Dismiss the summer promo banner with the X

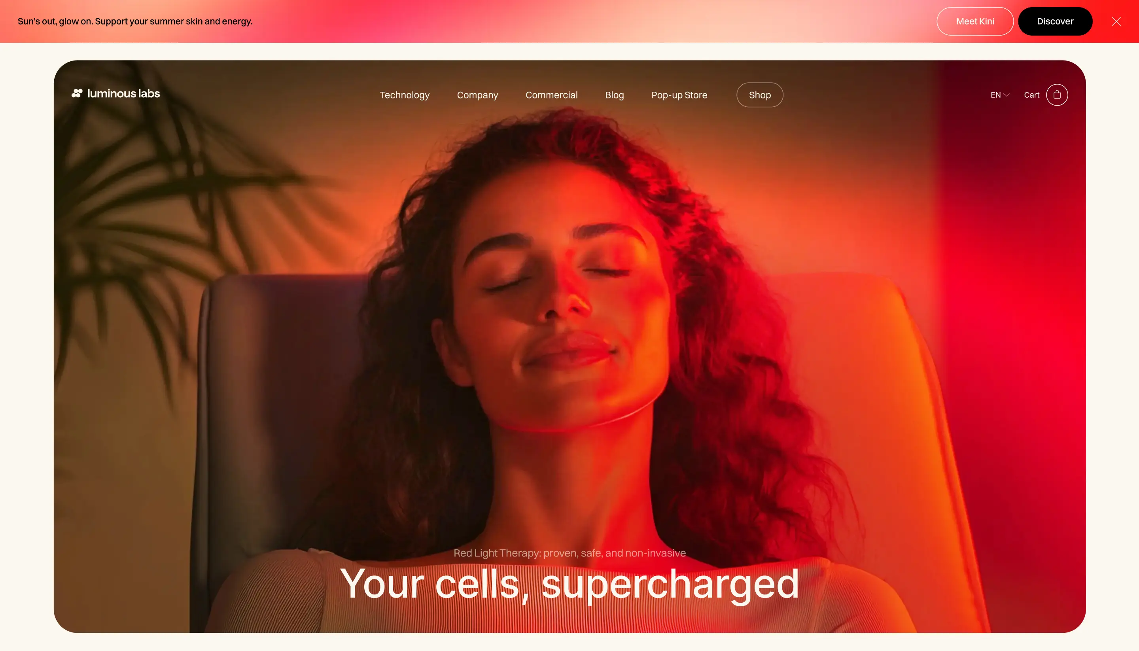point(1116,21)
